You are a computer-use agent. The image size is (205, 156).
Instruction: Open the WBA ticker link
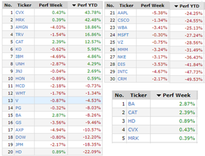pos(122,28)
